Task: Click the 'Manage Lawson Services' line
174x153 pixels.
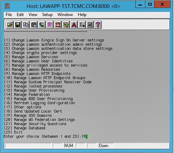Action: pyautogui.click(x=31, y=57)
